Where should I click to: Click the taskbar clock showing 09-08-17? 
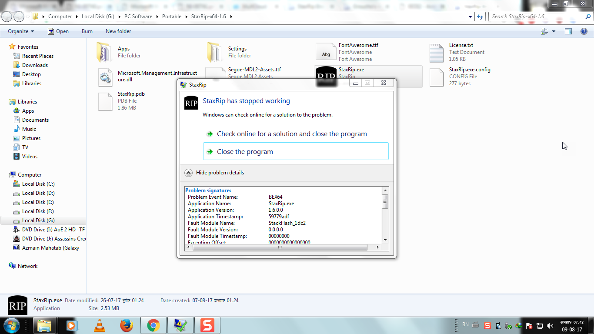pyautogui.click(x=571, y=326)
